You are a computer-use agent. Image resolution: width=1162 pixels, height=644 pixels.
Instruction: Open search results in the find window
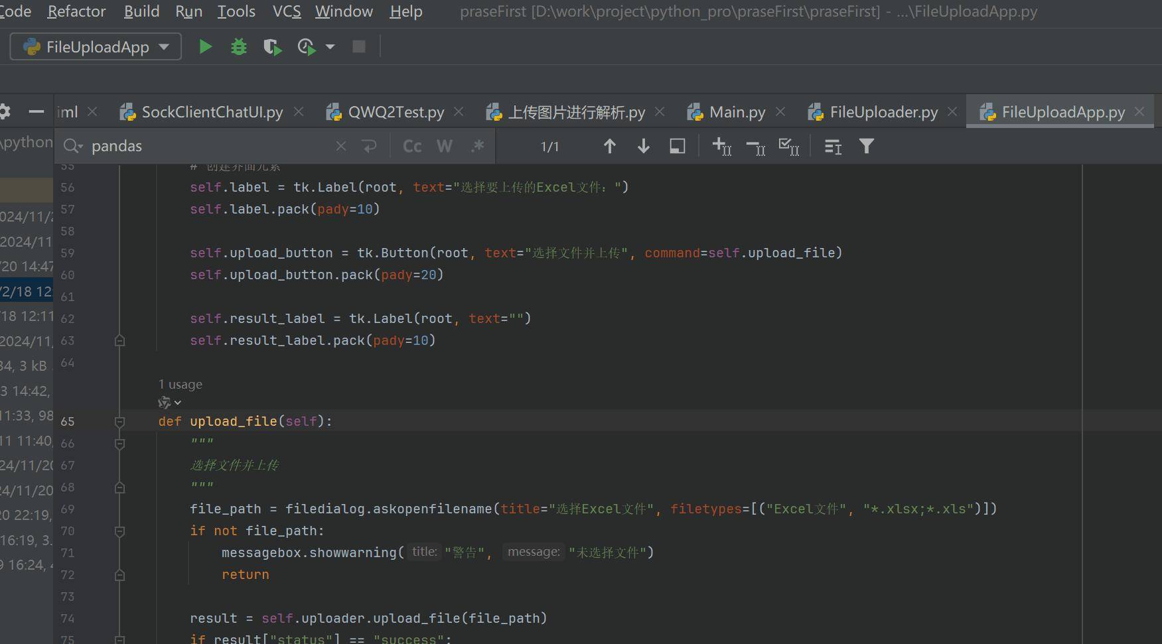[833, 147]
